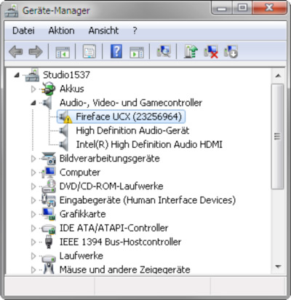291x300 pixels.
Task: Select the IEEE 1394 Bus-Hostcontroller label
Action: pos(121,242)
